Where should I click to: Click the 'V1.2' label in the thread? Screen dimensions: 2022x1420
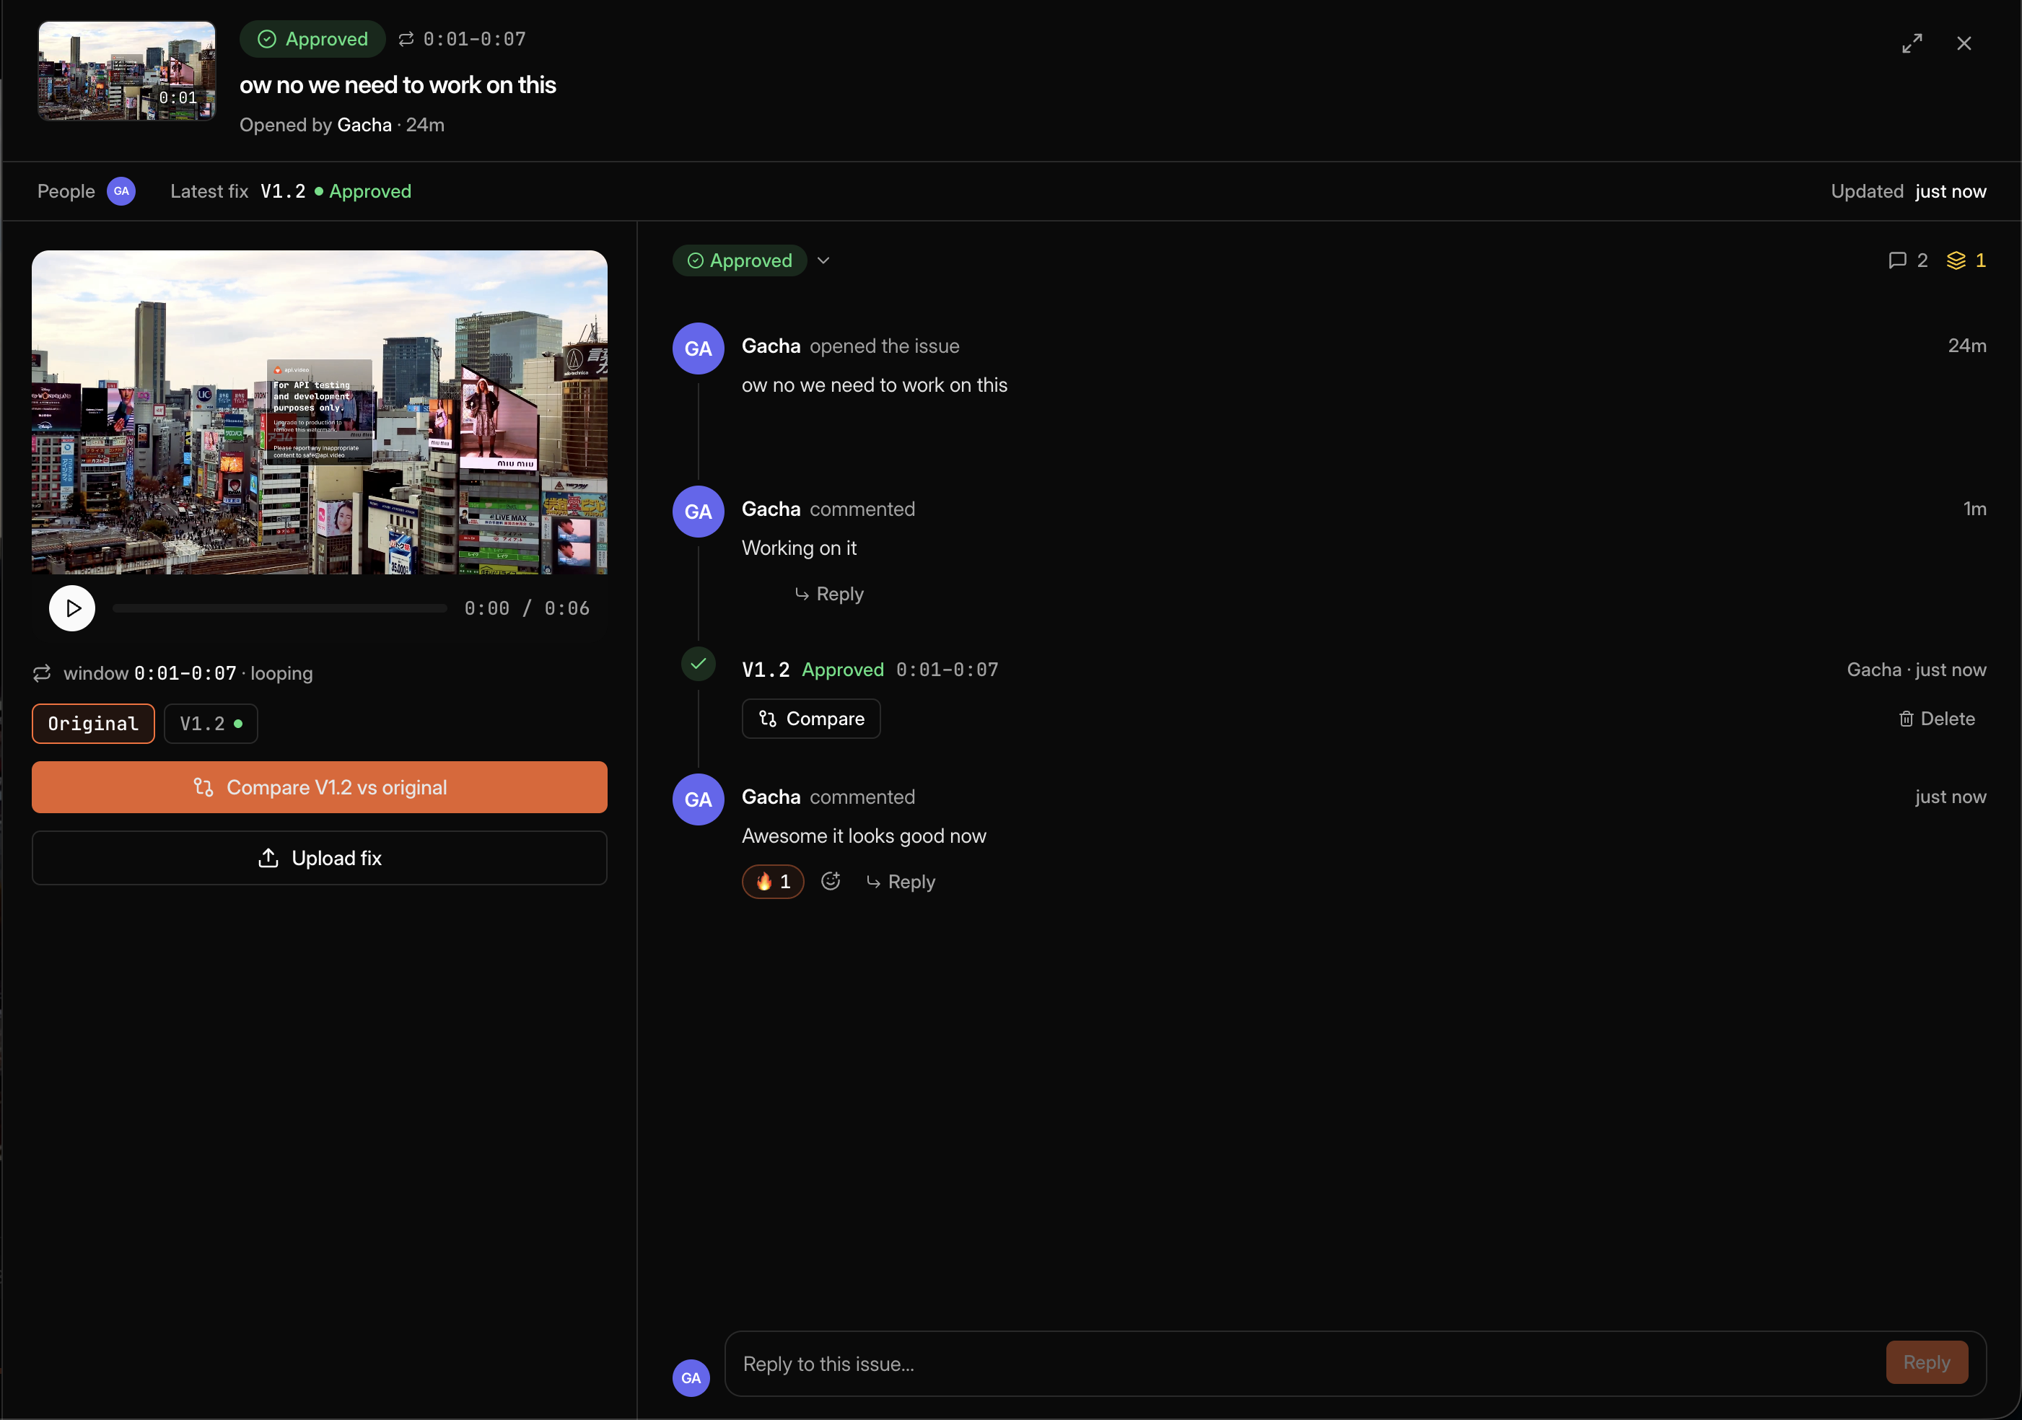pos(766,670)
